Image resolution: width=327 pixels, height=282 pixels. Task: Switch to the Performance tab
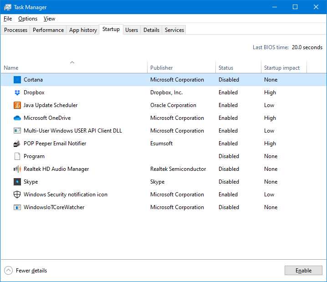tap(48, 30)
